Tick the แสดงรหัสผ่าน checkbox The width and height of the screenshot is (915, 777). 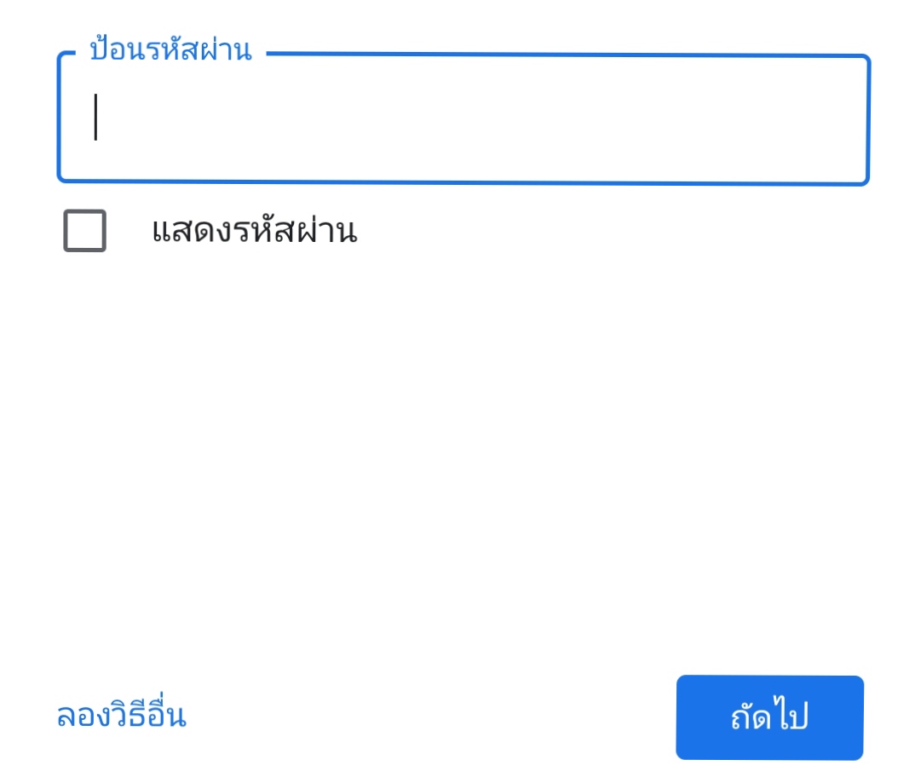coord(84,231)
